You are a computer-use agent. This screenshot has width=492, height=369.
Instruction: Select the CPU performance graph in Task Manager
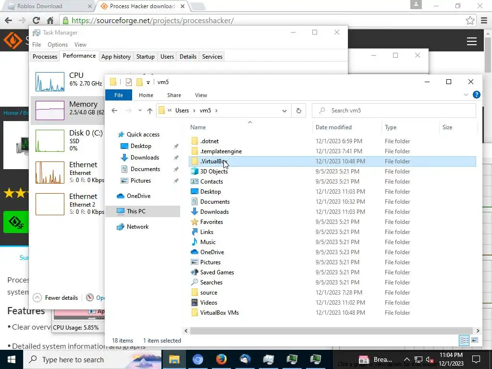(x=50, y=82)
